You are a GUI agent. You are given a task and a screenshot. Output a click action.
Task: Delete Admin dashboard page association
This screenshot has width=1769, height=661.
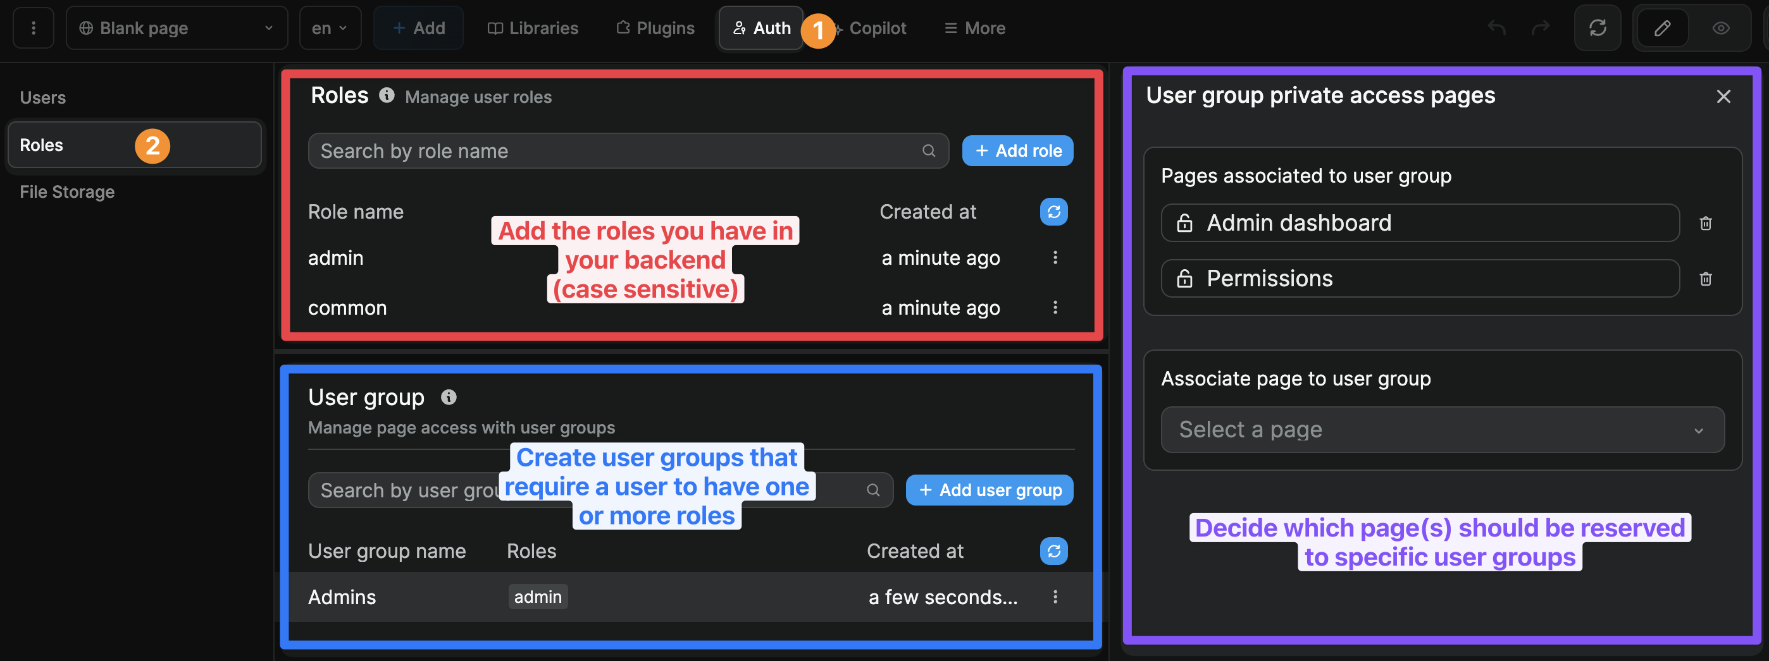click(x=1705, y=223)
